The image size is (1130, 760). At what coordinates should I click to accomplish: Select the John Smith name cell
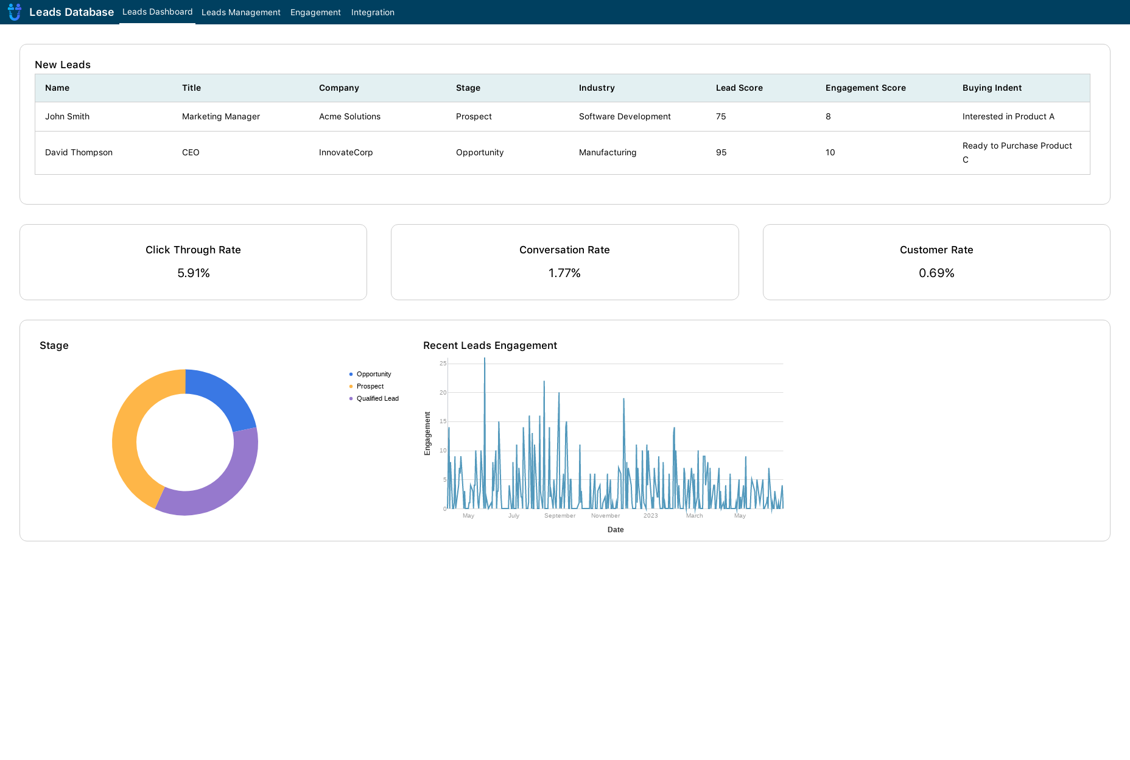coord(67,116)
